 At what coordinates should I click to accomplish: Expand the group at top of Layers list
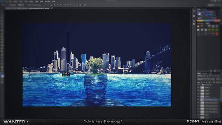tap(201, 85)
